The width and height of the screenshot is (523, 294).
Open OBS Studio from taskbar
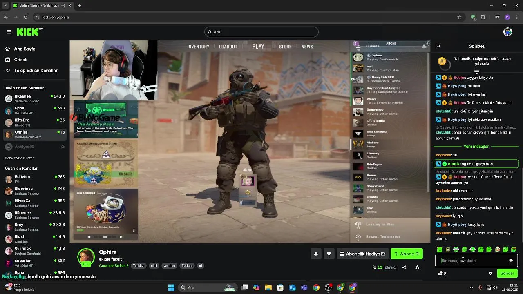tap(328, 287)
